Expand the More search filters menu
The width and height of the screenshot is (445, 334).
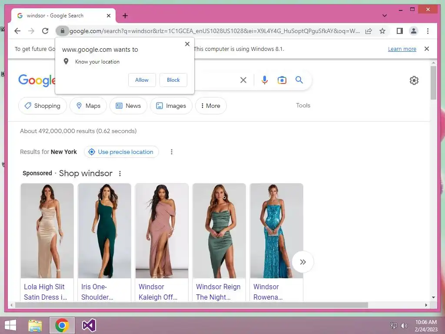(211, 106)
